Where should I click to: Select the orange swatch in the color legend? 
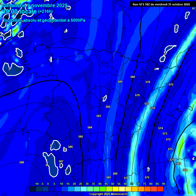click(141, 189)
